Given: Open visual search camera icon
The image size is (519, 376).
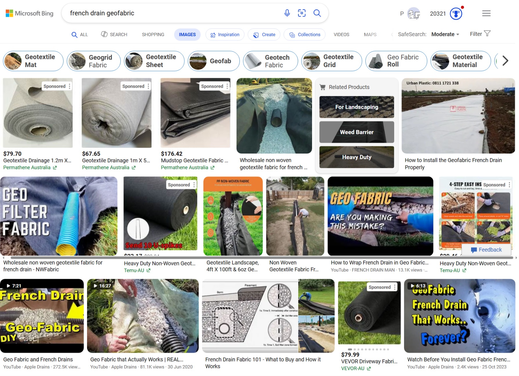Looking at the screenshot, I should 302,13.
